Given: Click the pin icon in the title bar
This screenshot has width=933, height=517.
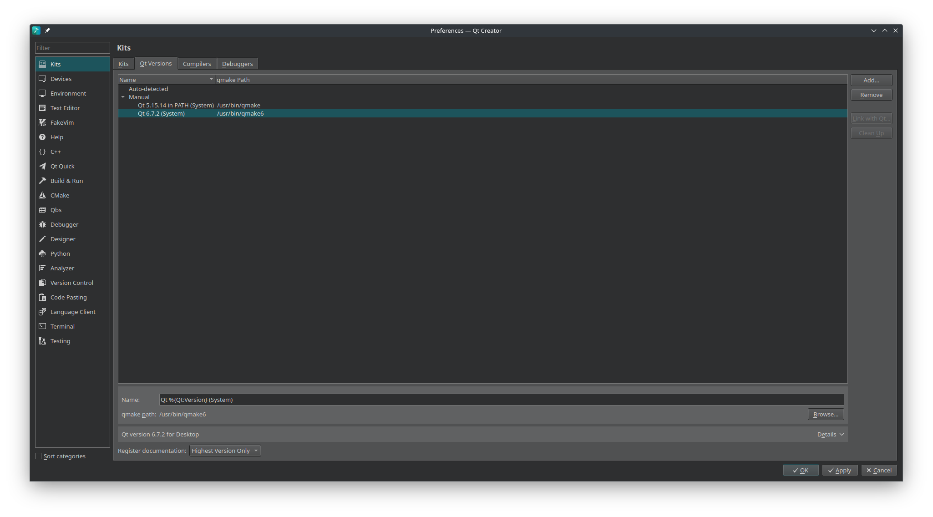Looking at the screenshot, I should (47, 30).
